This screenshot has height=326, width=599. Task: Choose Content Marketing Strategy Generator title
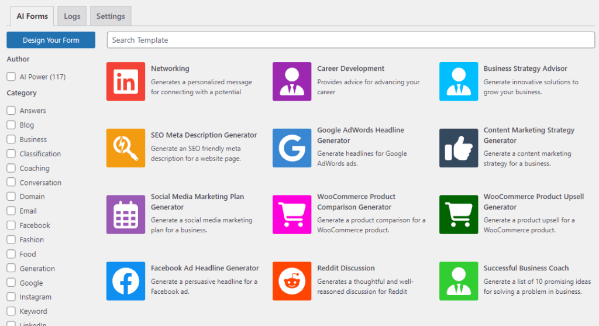[x=529, y=135]
